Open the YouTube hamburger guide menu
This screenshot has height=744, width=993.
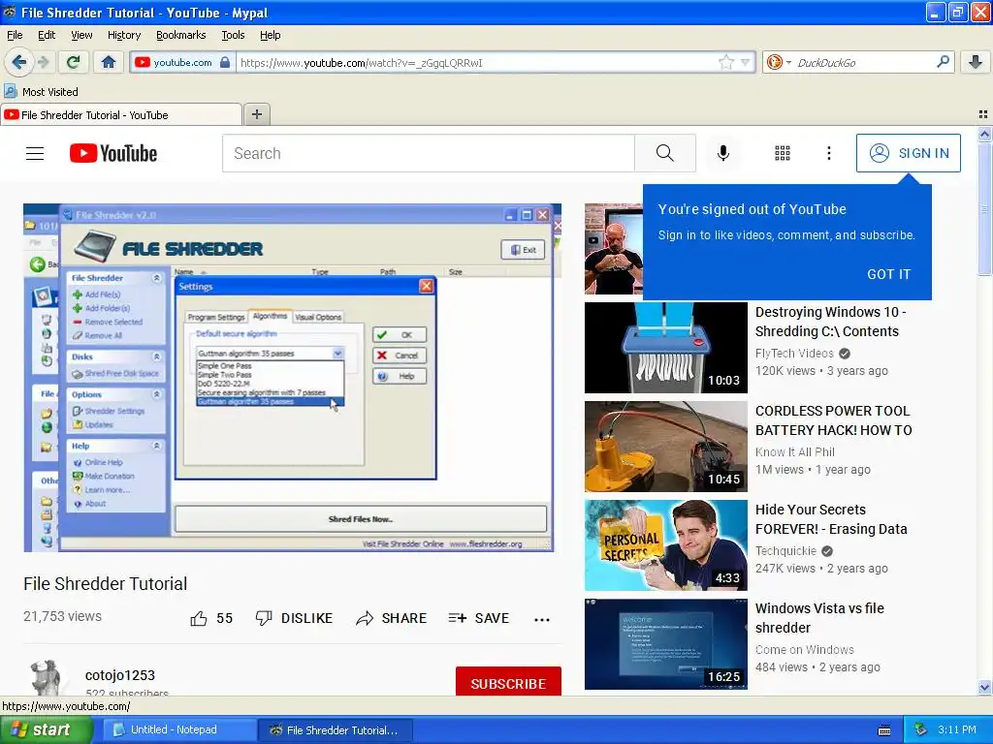tap(35, 153)
